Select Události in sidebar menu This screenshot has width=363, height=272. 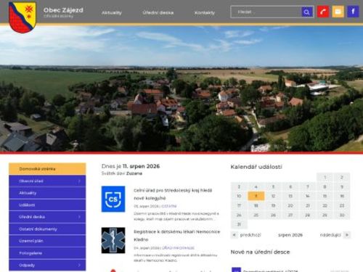[47, 205]
